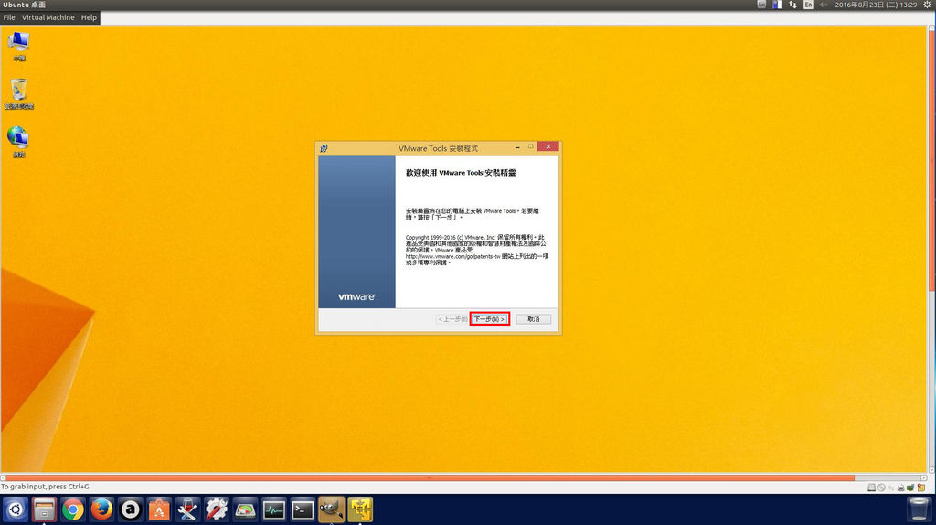936x525 pixels.
Task: Switch to GIMP in the dock
Action: 331,509
